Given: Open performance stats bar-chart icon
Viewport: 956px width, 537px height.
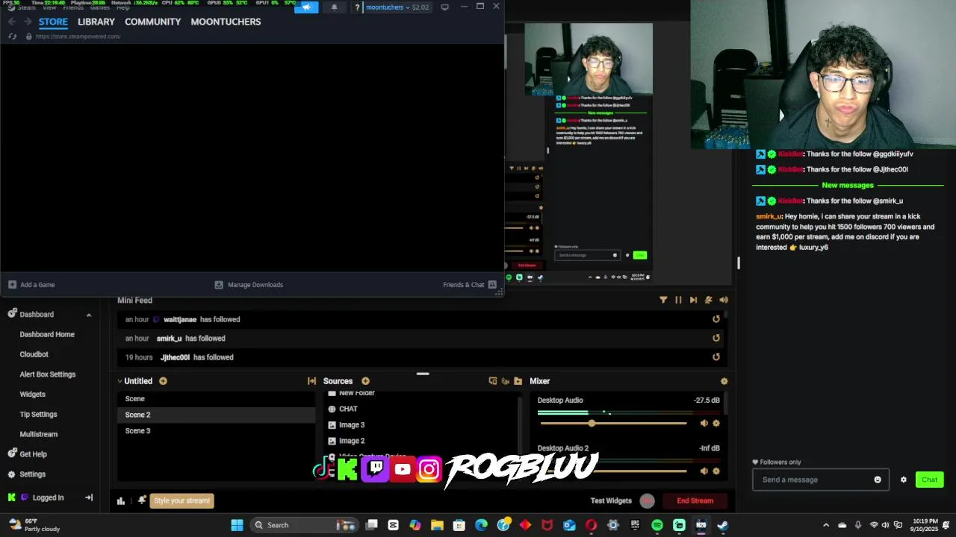Looking at the screenshot, I should pos(121,500).
